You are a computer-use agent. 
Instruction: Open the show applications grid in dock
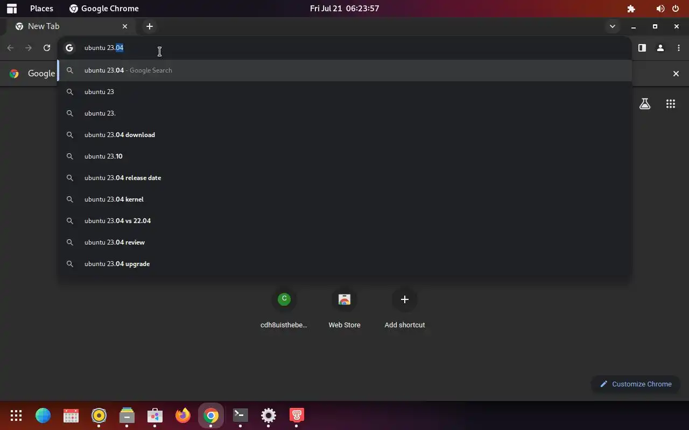point(16,415)
